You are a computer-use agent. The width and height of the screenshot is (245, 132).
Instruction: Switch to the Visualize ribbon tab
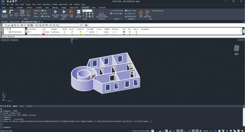pyautogui.click(x=39, y=7)
